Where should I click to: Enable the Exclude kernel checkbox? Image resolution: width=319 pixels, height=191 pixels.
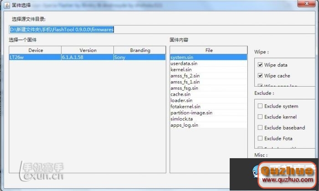(x=260, y=117)
